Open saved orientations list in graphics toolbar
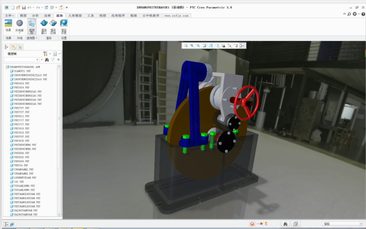Viewport: 366px width, 229px height. coord(217,46)
